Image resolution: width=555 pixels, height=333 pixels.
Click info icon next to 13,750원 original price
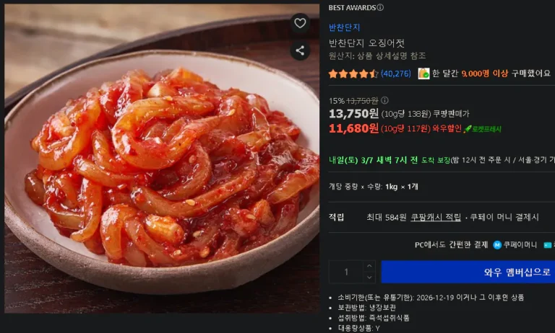coord(384,101)
